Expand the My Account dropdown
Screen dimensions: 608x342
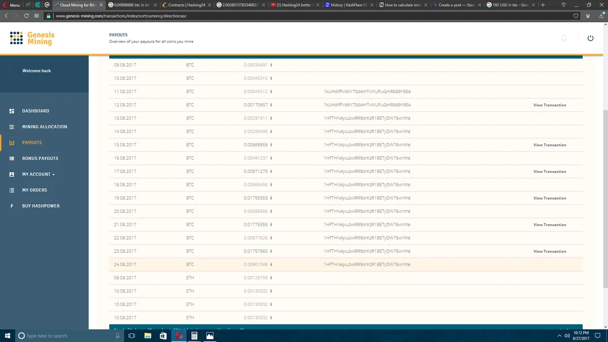point(38,174)
